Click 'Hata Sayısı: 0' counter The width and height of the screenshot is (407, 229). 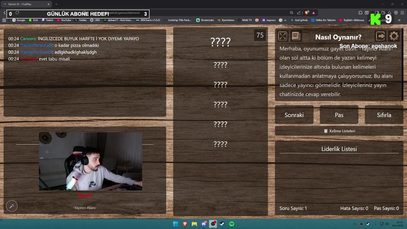tap(354, 208)
